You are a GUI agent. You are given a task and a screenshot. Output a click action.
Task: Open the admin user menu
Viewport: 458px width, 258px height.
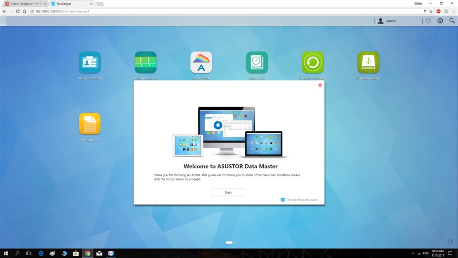[x=387, y=21]
